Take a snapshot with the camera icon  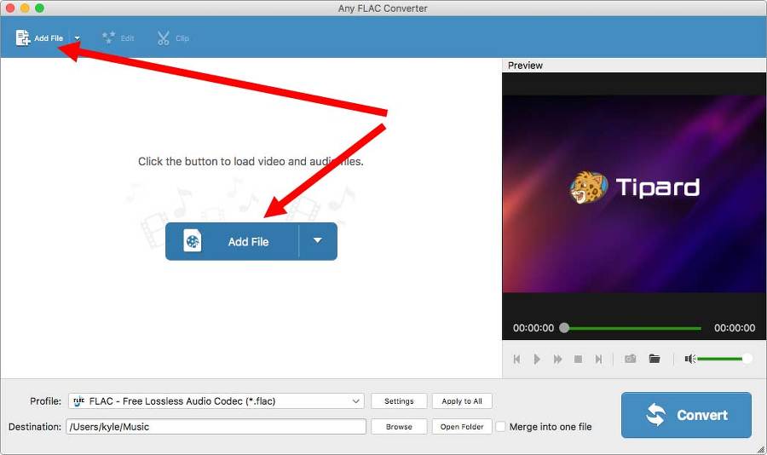[631, 359]
